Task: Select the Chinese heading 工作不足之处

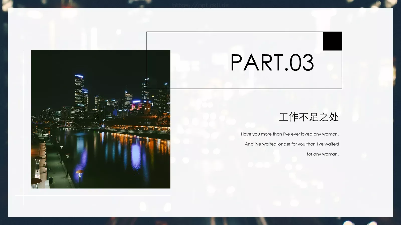Action: (x=309, y=117)
